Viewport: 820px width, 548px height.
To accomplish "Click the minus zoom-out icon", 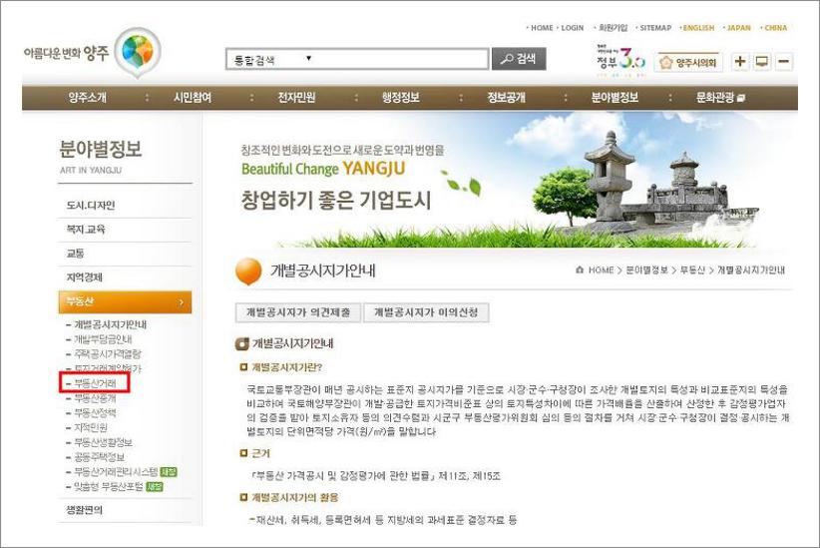I will click(783, 61).
